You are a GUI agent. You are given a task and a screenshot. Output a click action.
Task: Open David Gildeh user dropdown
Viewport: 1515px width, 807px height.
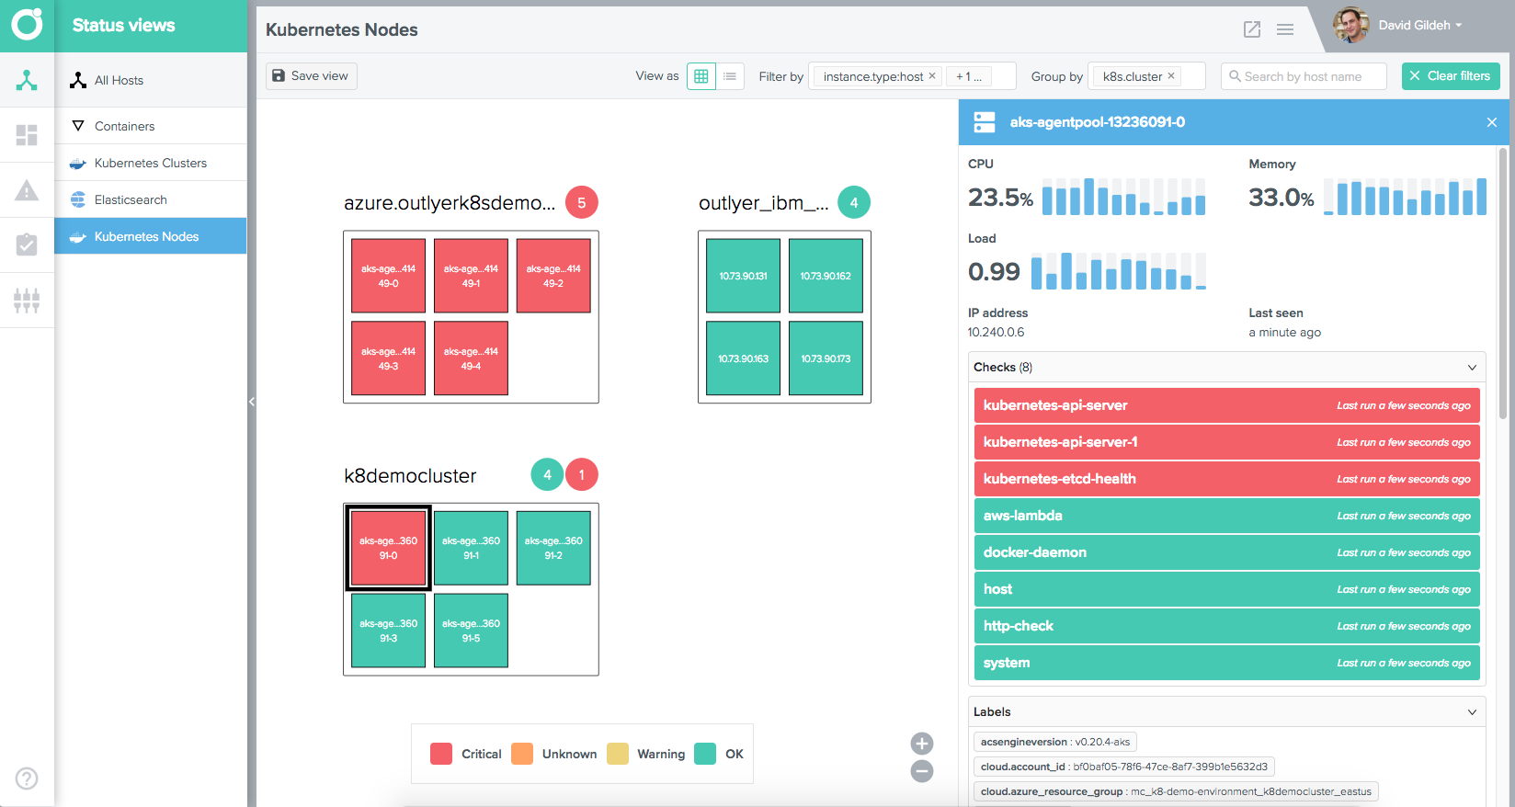1419,25
